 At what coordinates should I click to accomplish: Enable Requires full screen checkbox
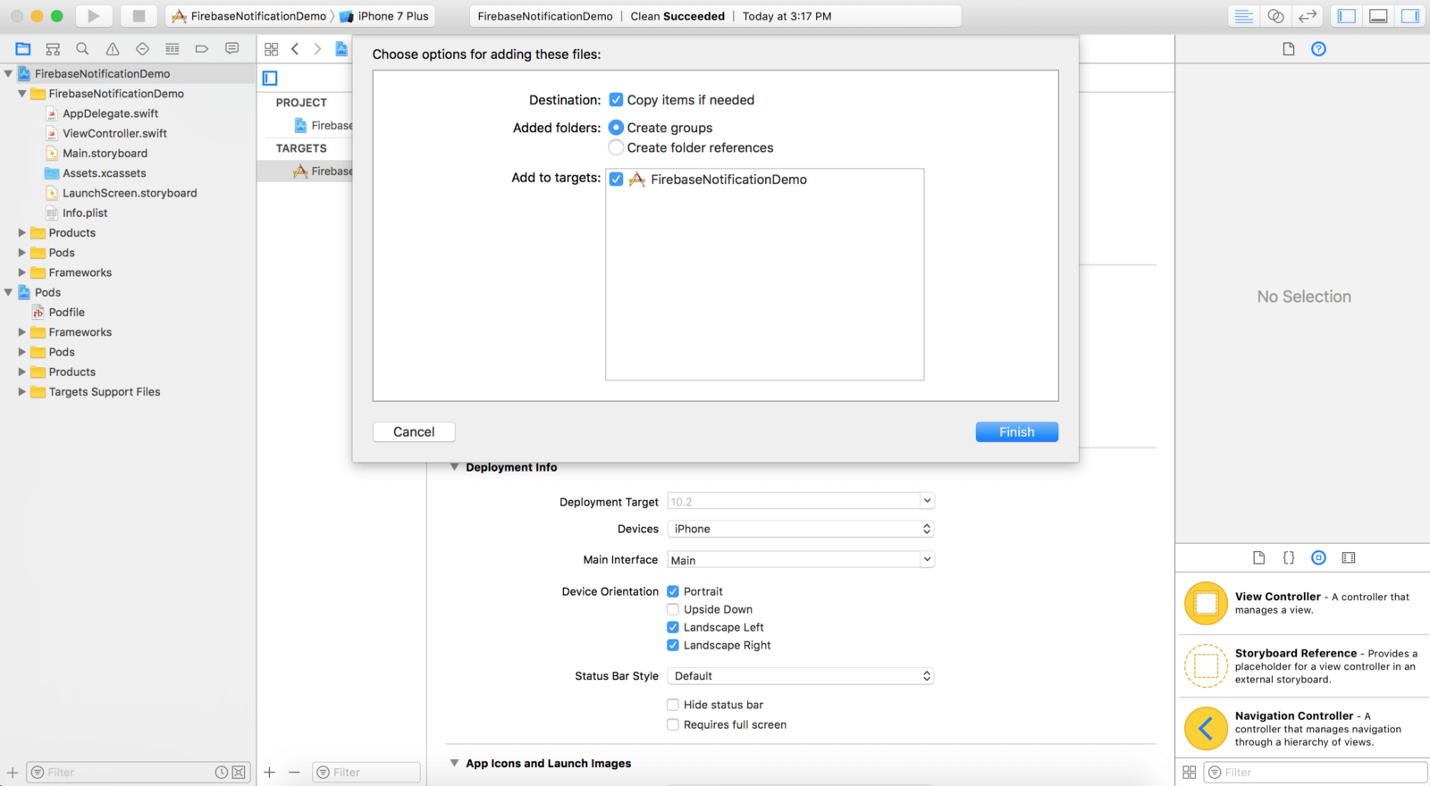point(673,724)
